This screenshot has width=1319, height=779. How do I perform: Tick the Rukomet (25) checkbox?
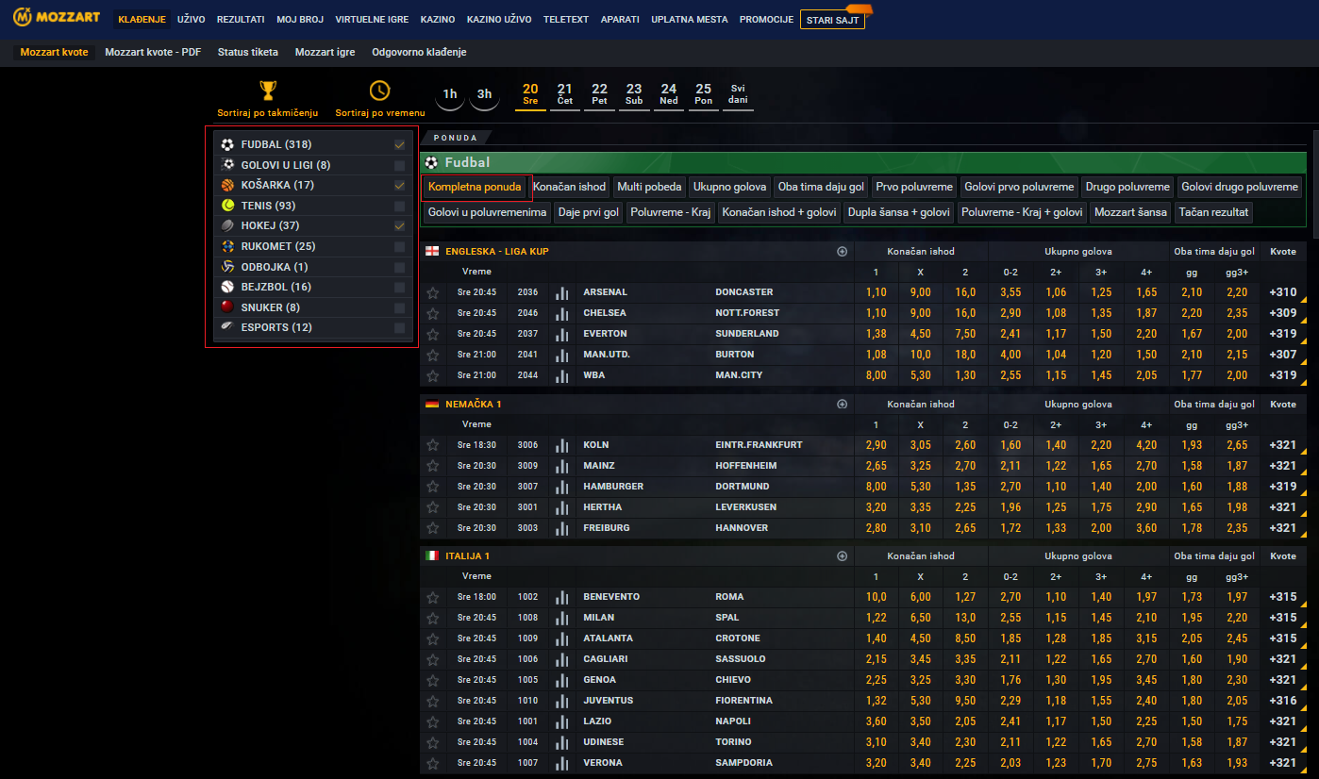400,246
